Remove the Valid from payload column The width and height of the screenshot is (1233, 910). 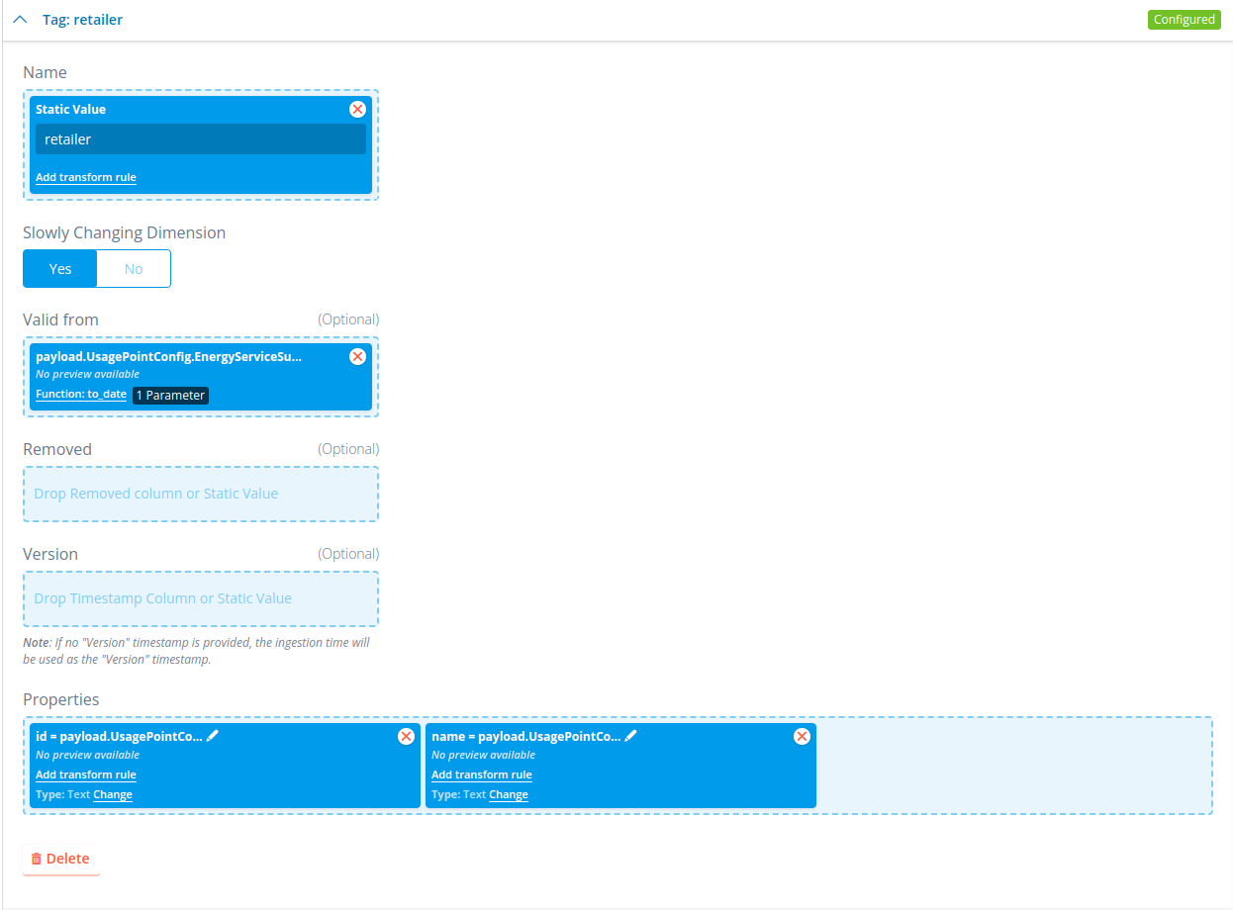coord(358,357)
